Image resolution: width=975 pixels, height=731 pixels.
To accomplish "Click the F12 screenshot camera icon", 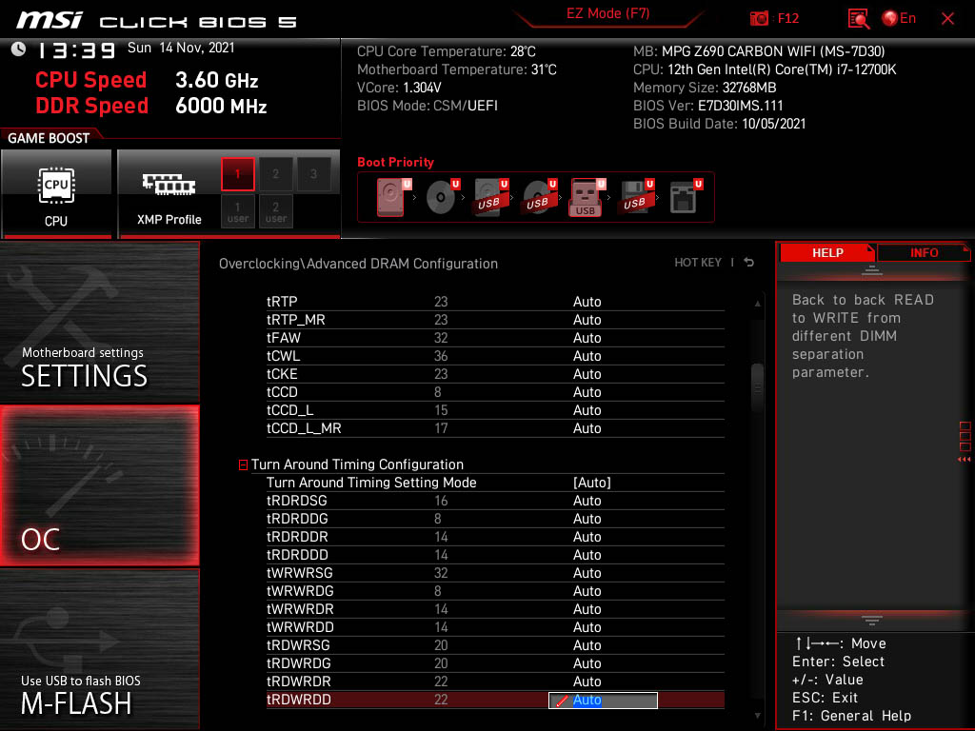I will coord(759,18).
